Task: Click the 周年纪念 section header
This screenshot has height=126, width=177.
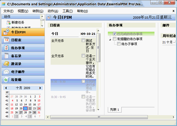Action: (x=168, y=36)
